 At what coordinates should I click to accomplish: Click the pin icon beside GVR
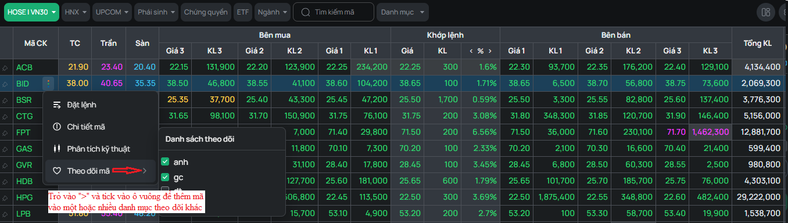point(5,166)
